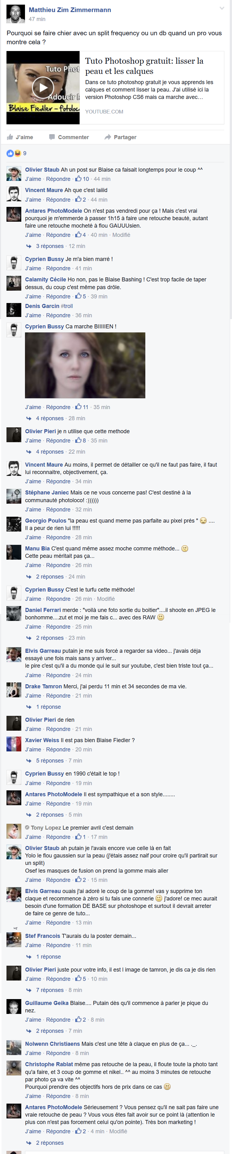Click Stef Francois's profile avatar

tap(14, 940)
